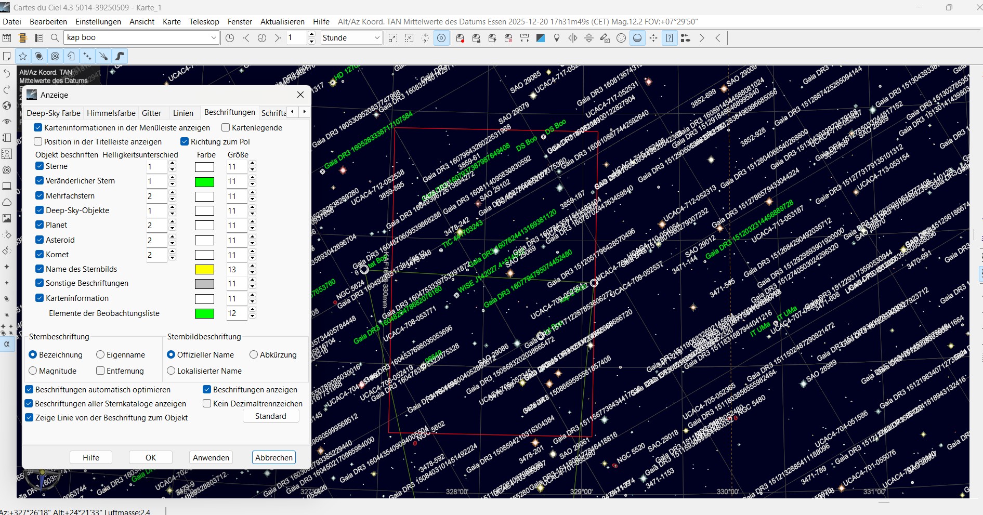Flip the chart vertically with arrows icon
Screen dimensions: 983x515
[x=589, y=38]
